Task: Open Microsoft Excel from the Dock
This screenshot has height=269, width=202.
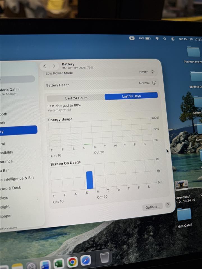Action: point(59,263)
